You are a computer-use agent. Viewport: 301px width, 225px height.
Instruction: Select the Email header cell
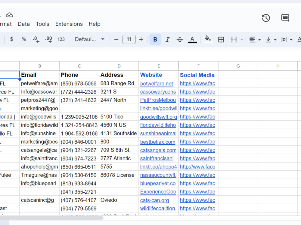click(x=39, y=75)
